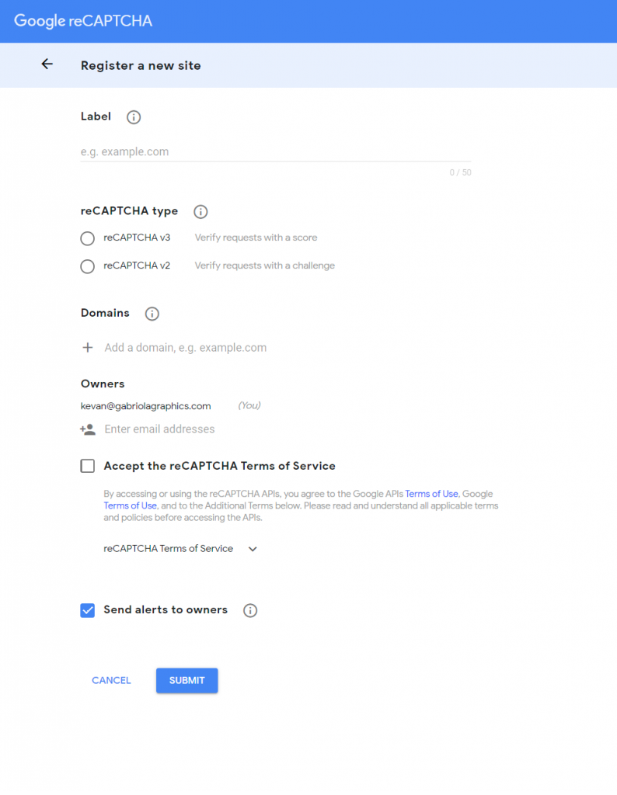Screen dimensions: 617x795
Task: Focus the Label text input field
Action: tap(276, 151)
